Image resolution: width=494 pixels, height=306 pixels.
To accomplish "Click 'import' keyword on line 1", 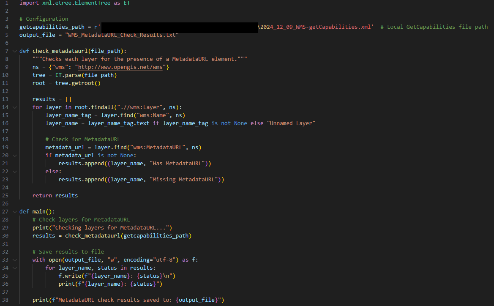I will [29, 3].
